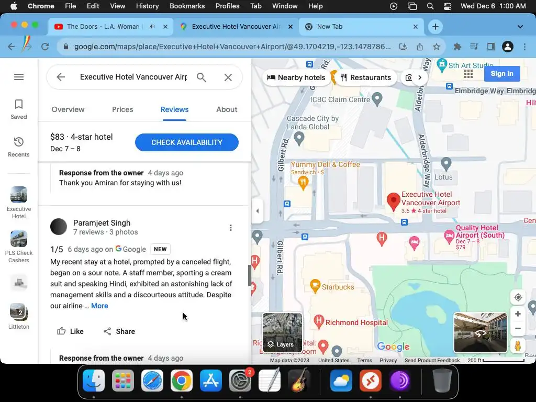Open the media control icon in toolbar
The image size is (536, 402).
474,47
